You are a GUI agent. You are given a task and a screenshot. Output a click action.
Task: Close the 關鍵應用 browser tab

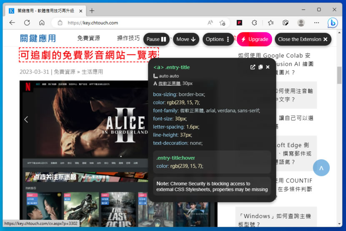pos(81,11)
